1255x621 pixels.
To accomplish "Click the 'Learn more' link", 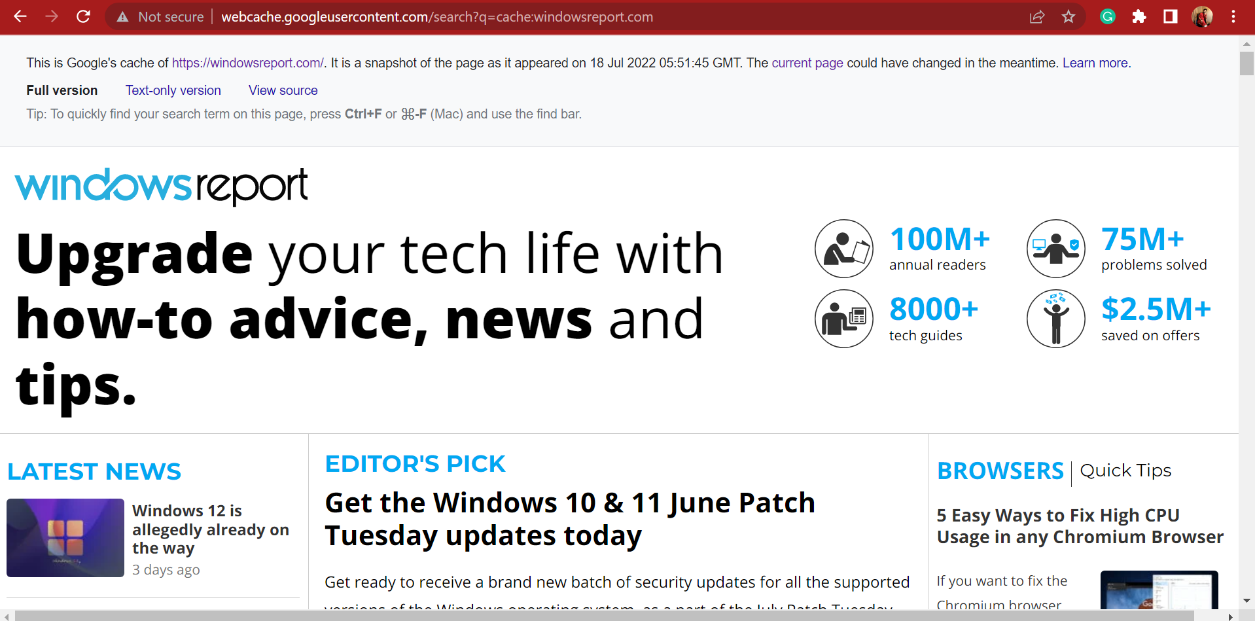I will point(1095,63).
